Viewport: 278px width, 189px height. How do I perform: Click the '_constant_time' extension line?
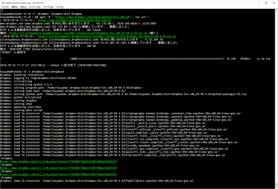coord(121,113)
